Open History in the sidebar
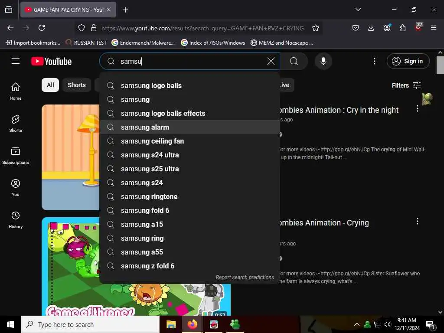Viewport: 444px width, 333px height. click(x=16, y=220)
